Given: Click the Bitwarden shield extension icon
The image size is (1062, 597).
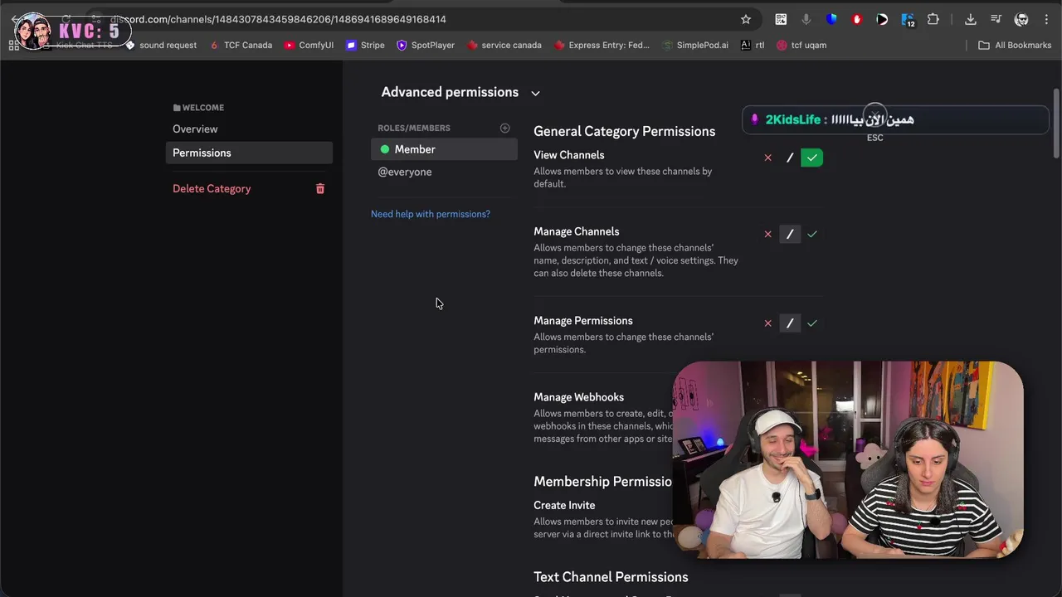Looking at the screenshot, I should point(831,19).
